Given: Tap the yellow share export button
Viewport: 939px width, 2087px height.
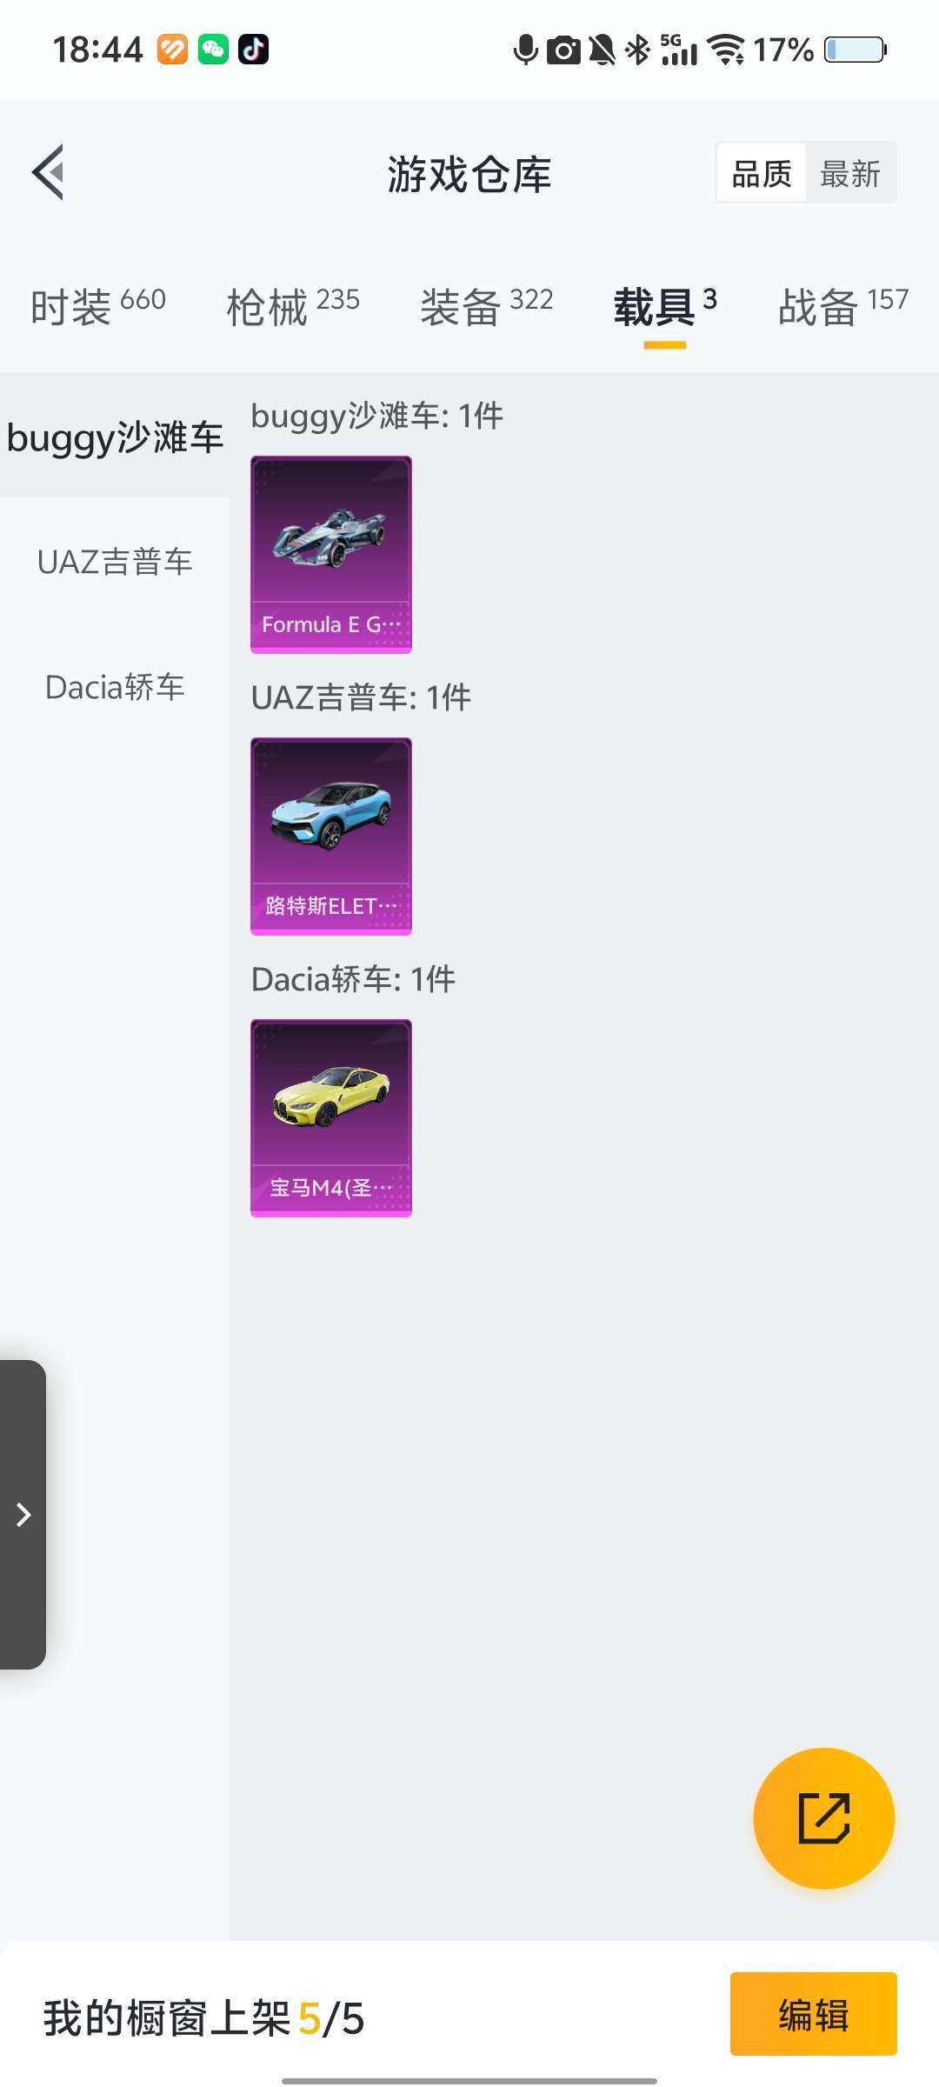Looking at the screenshot, I should point(823,1818).
